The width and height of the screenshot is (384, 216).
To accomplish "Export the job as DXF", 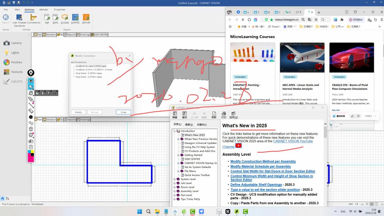I will pyautogui.click(x=47, y=19).
